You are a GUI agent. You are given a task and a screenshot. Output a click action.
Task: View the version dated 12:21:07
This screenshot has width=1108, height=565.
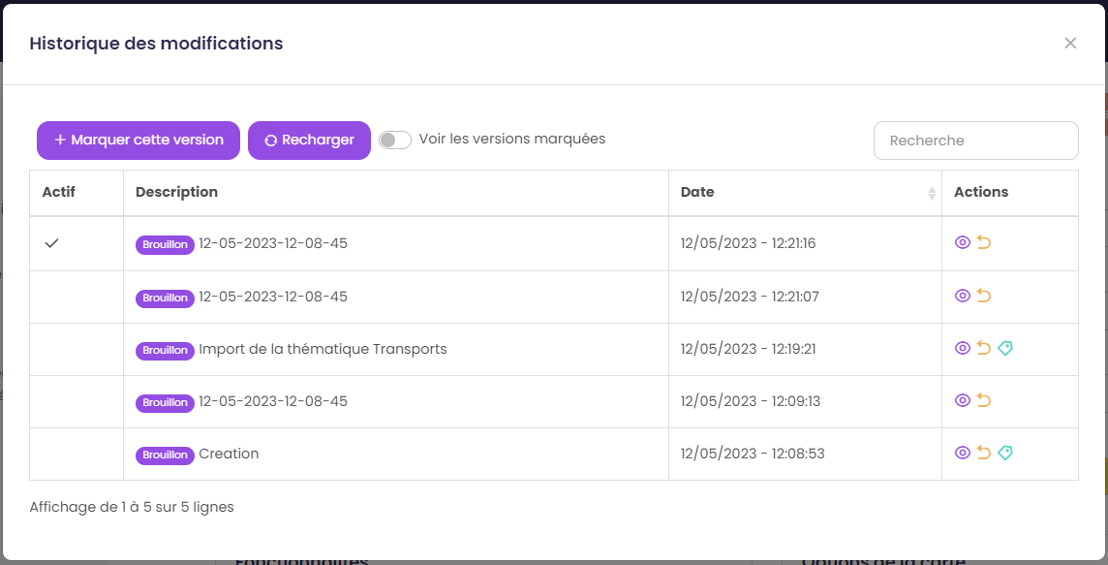(x=962, y=296)
